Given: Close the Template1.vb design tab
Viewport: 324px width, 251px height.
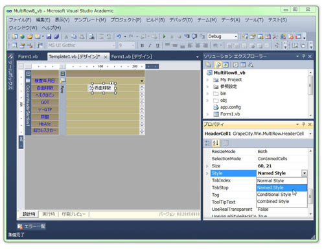Looking at the screenshot, I should (x=106, y=57).
